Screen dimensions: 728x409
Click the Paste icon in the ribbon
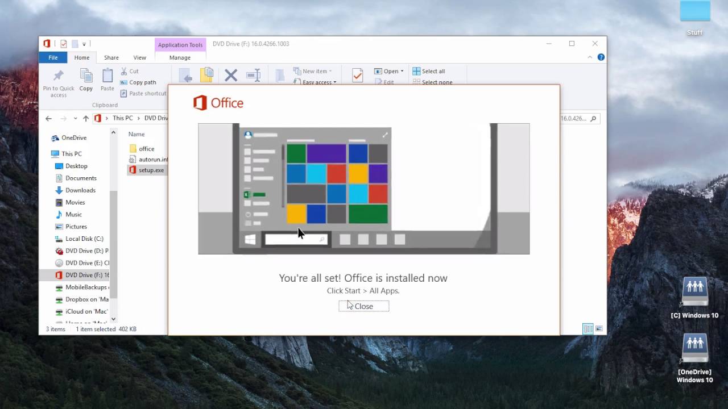(107, 76)
